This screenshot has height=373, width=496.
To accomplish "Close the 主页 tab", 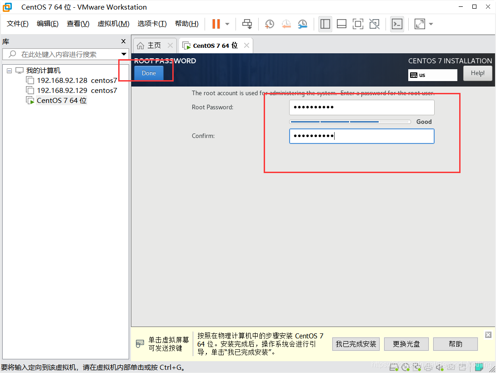I will (170, 46).
